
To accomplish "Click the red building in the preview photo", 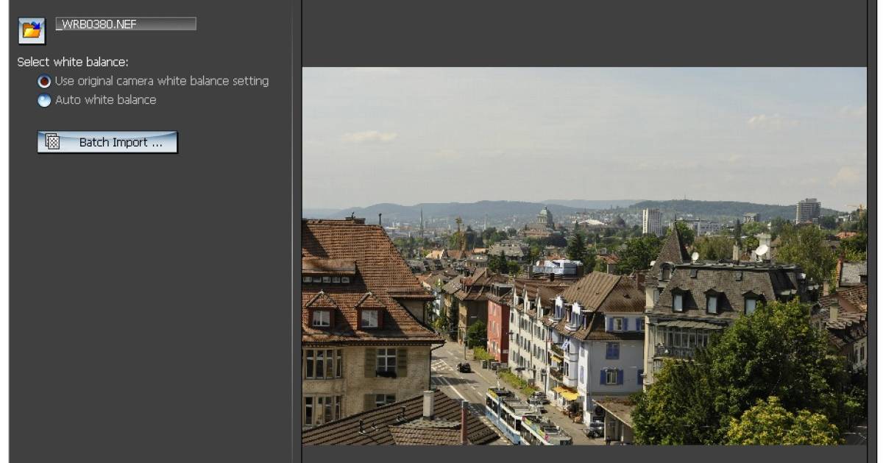I will click(498, 328).
